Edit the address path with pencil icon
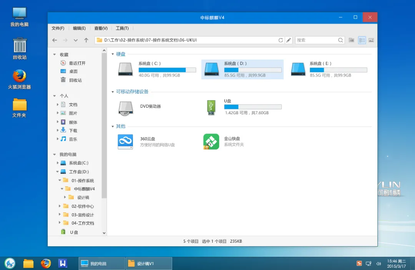 (x=289, y=40)
